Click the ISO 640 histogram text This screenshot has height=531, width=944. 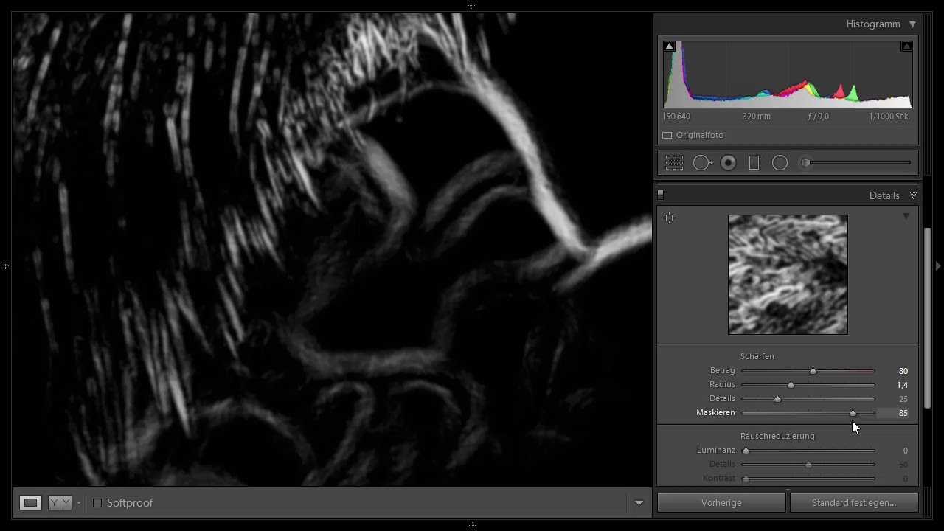click(x=677, y=117)
